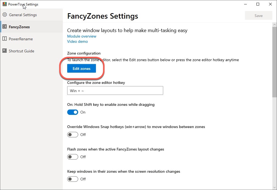The height and width of the screenshot is (190, 277).
Task: Enable Override Windows Snap hotkeys toggle
Action: (x=73, y=135)
